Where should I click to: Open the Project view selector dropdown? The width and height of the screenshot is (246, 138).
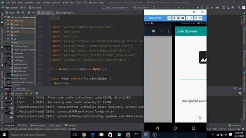(x=10, y=13)
